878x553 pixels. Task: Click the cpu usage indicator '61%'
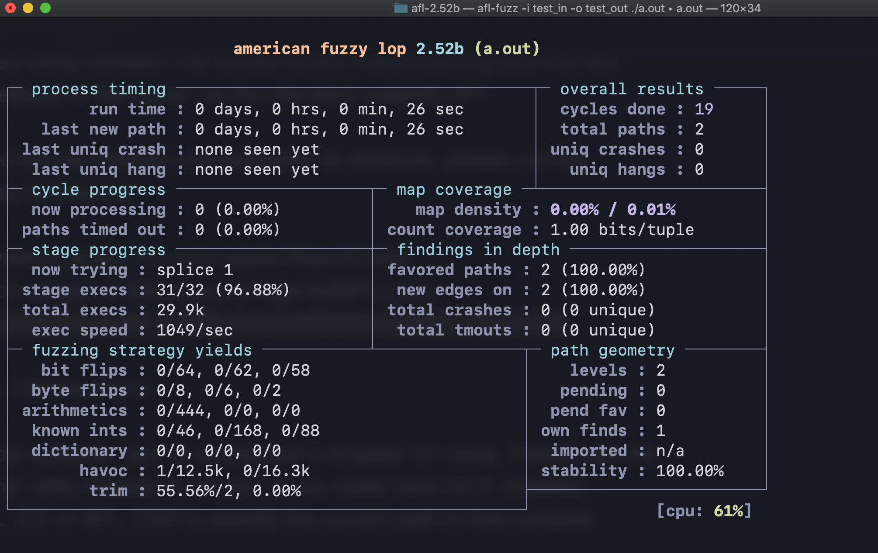[729, 511]
